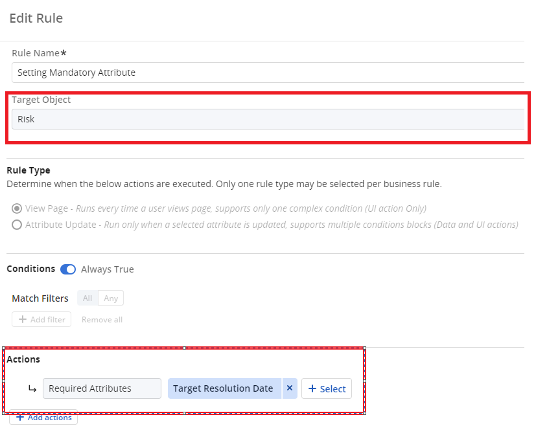Viewport: 536px width, 437px height.
Task: Set Match Filters to Any
Action: click(111, 298)
